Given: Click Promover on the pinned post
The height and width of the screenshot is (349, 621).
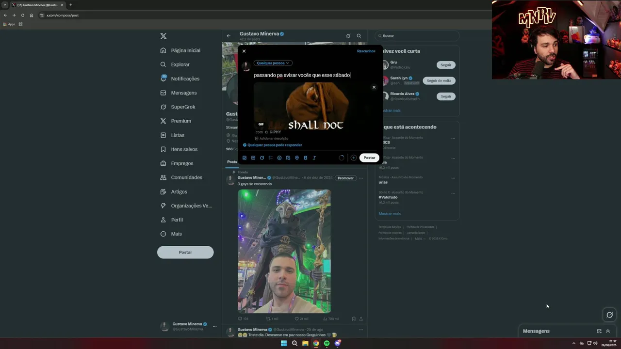Looking at the screenshot, I should 345,178.
